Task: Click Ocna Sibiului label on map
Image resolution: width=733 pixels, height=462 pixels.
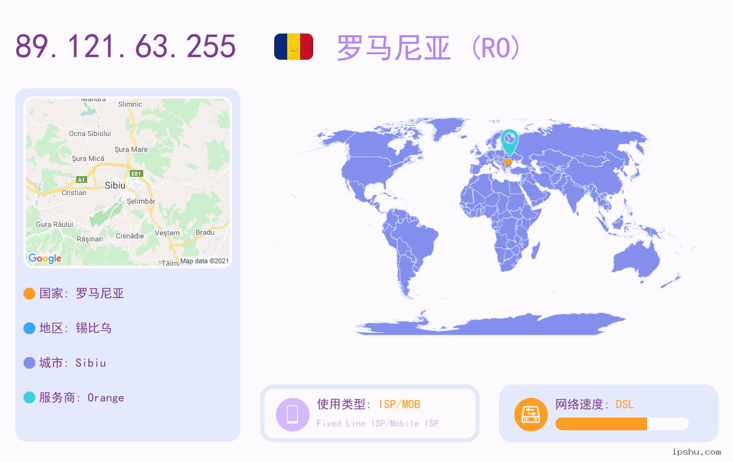Action: [x=90, y=133]
